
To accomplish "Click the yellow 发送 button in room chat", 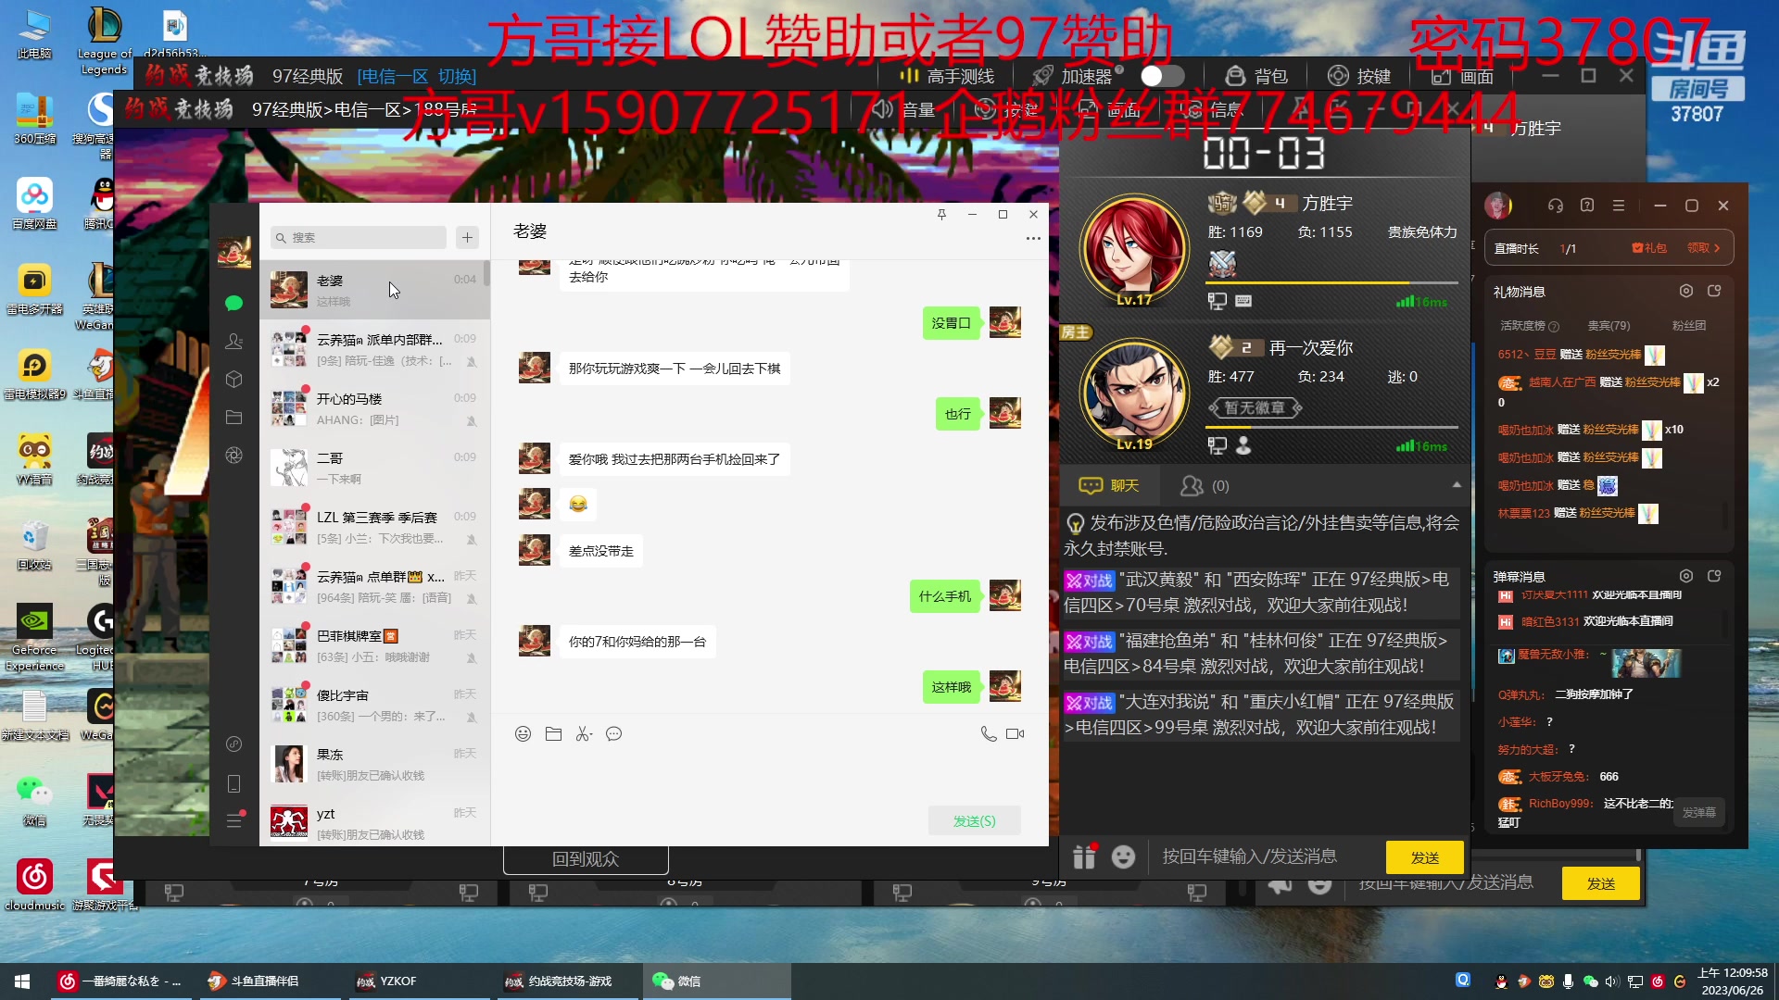I will click(1424, 857).
